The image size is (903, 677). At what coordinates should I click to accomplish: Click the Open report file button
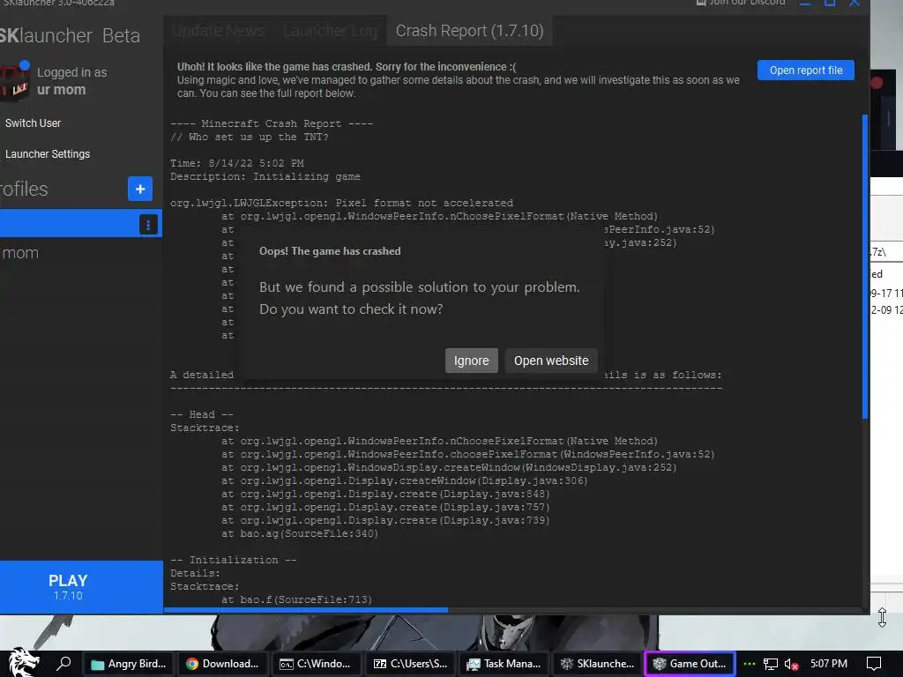[x=805, y=71]
